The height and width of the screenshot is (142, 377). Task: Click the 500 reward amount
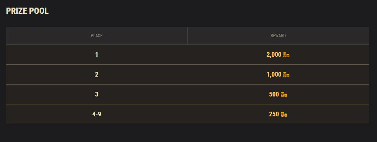[274, 94]
